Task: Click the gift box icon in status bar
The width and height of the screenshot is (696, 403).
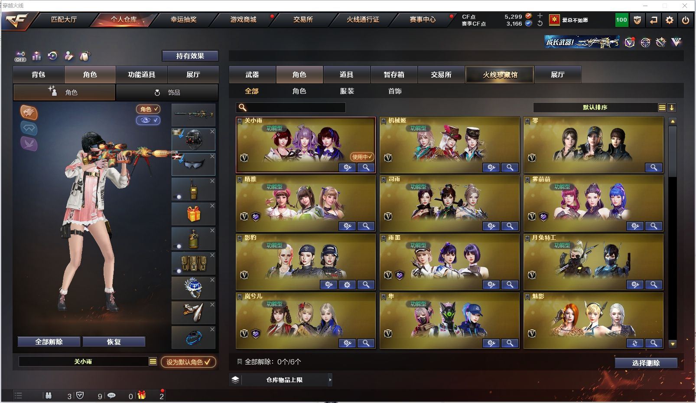Action: tap(142, 395)
